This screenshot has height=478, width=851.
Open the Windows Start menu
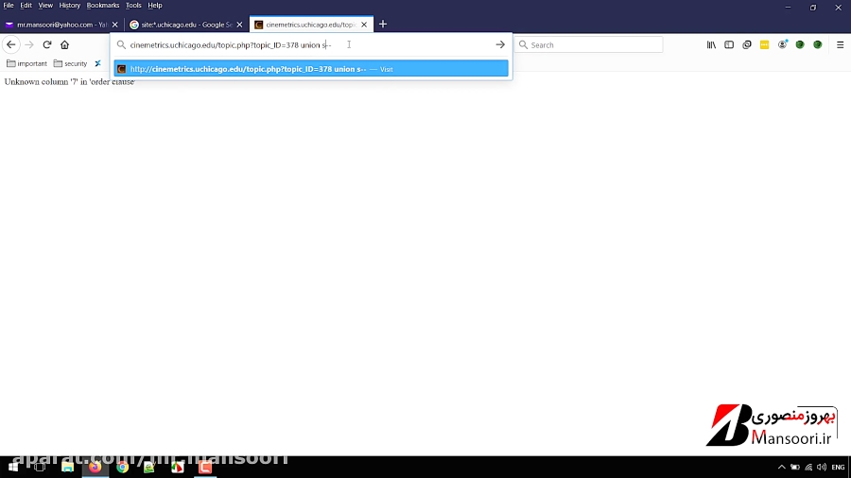coord(13,468)
